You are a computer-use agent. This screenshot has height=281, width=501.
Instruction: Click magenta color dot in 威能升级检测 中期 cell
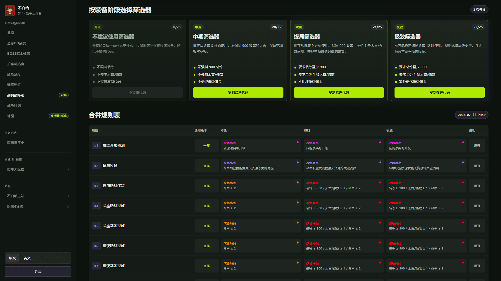(297, 142)
